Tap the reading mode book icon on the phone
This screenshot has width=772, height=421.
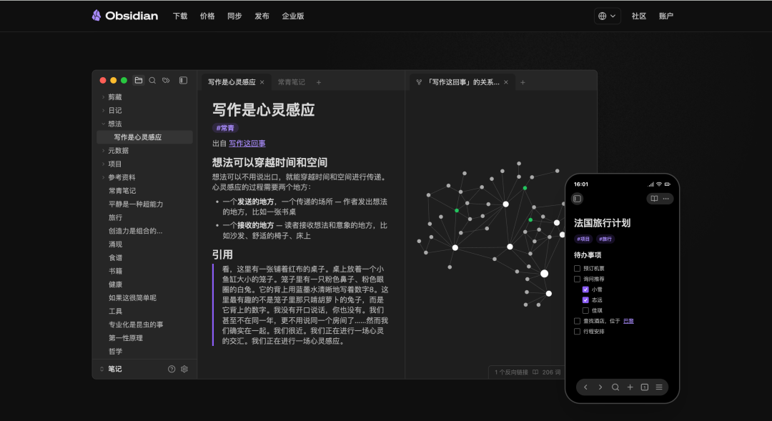click(x=653, y=199)
